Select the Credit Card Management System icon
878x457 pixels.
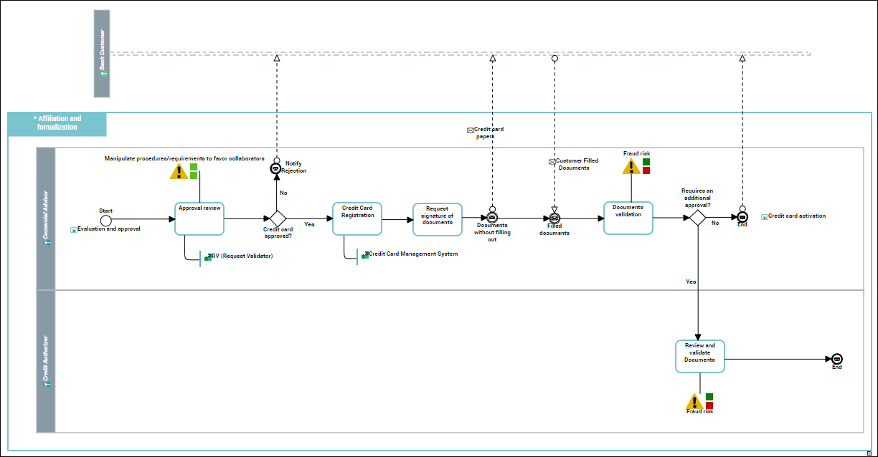pos(365,255)
